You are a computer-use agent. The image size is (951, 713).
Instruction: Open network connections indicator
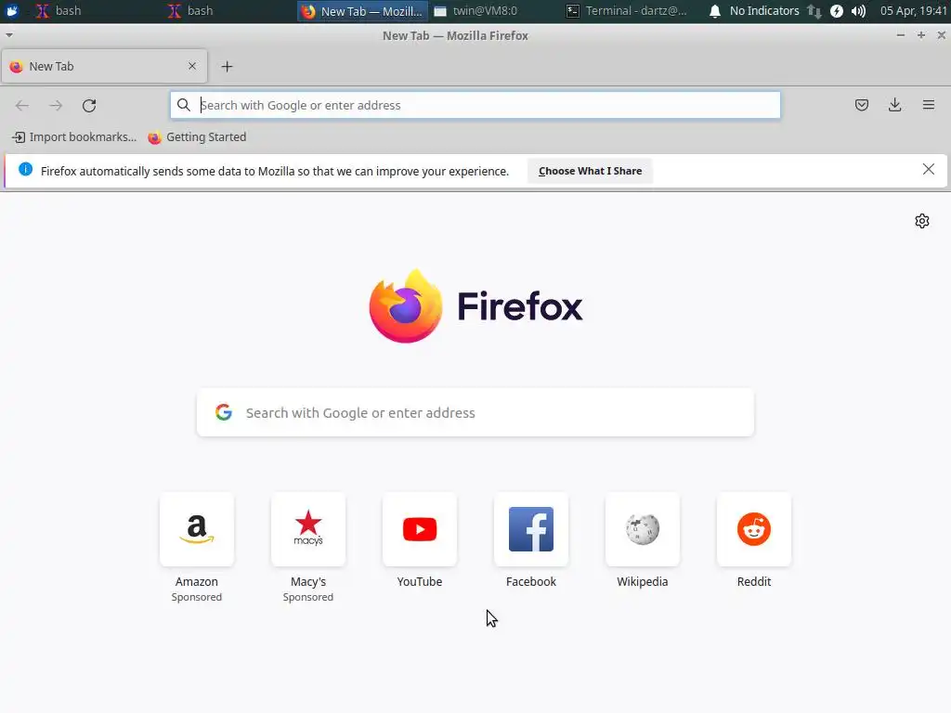[x=814, y=11]
